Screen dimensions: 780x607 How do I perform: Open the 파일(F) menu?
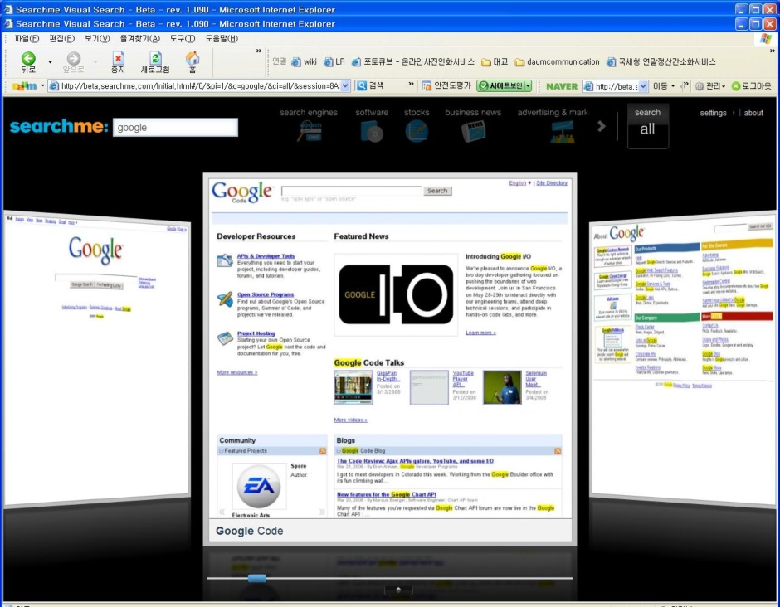(27, 38)
